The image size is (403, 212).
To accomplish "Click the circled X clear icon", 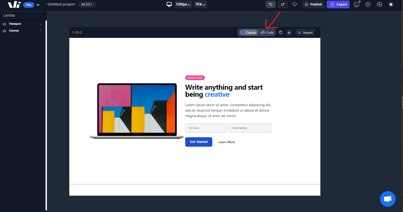I will [x=379, y=4].
